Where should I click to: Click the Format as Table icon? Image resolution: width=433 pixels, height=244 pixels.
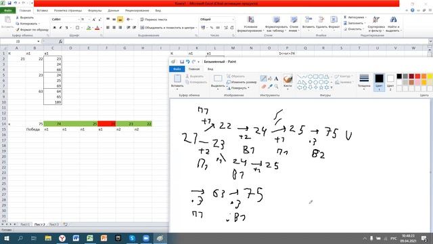[276, 20]
